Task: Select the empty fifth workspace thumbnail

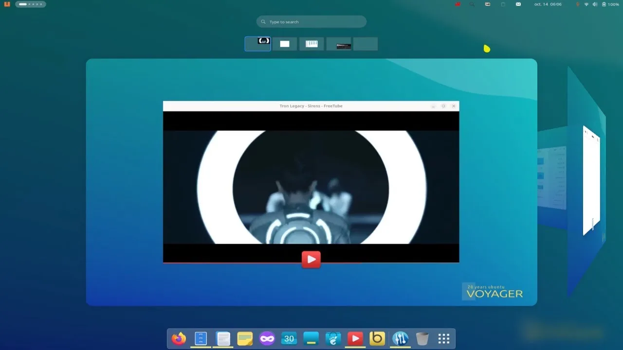Action: pos(366,44)
